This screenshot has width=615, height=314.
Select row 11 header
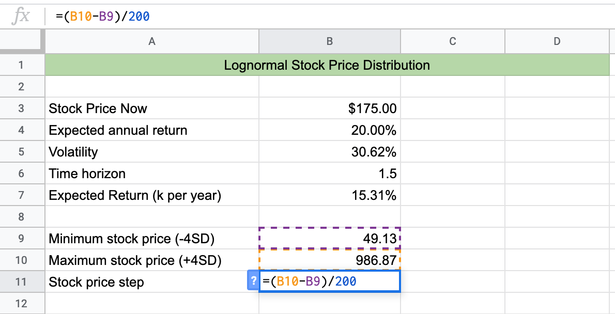tap(22, 281)
